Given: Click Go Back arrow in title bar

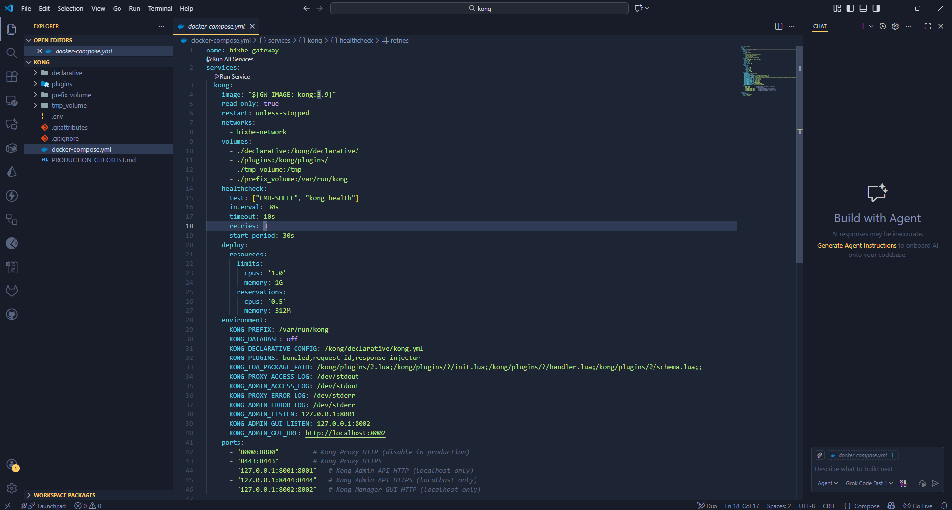Looking at the screenshot, I should 306,8.
